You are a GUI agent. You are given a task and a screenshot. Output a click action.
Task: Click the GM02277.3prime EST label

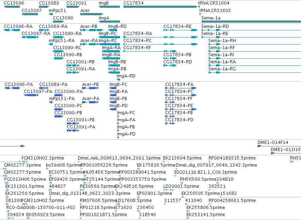coord(22,165)
